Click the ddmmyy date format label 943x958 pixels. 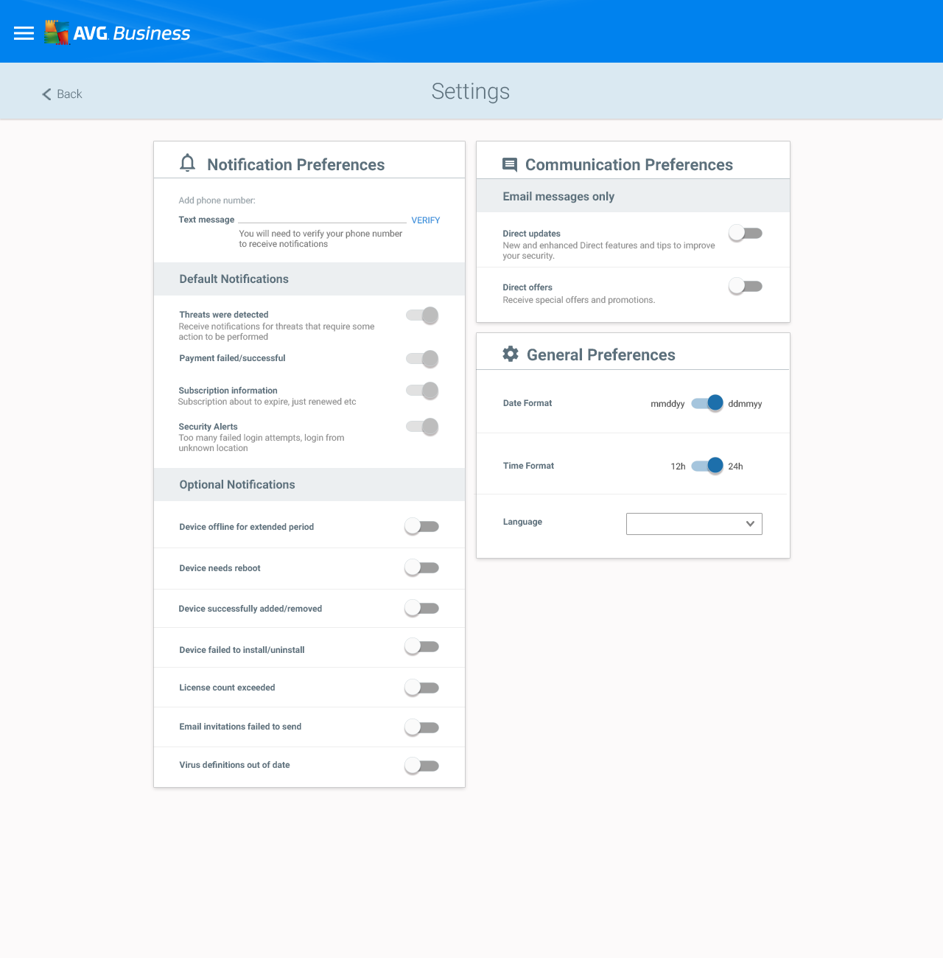tap(745, 404)
